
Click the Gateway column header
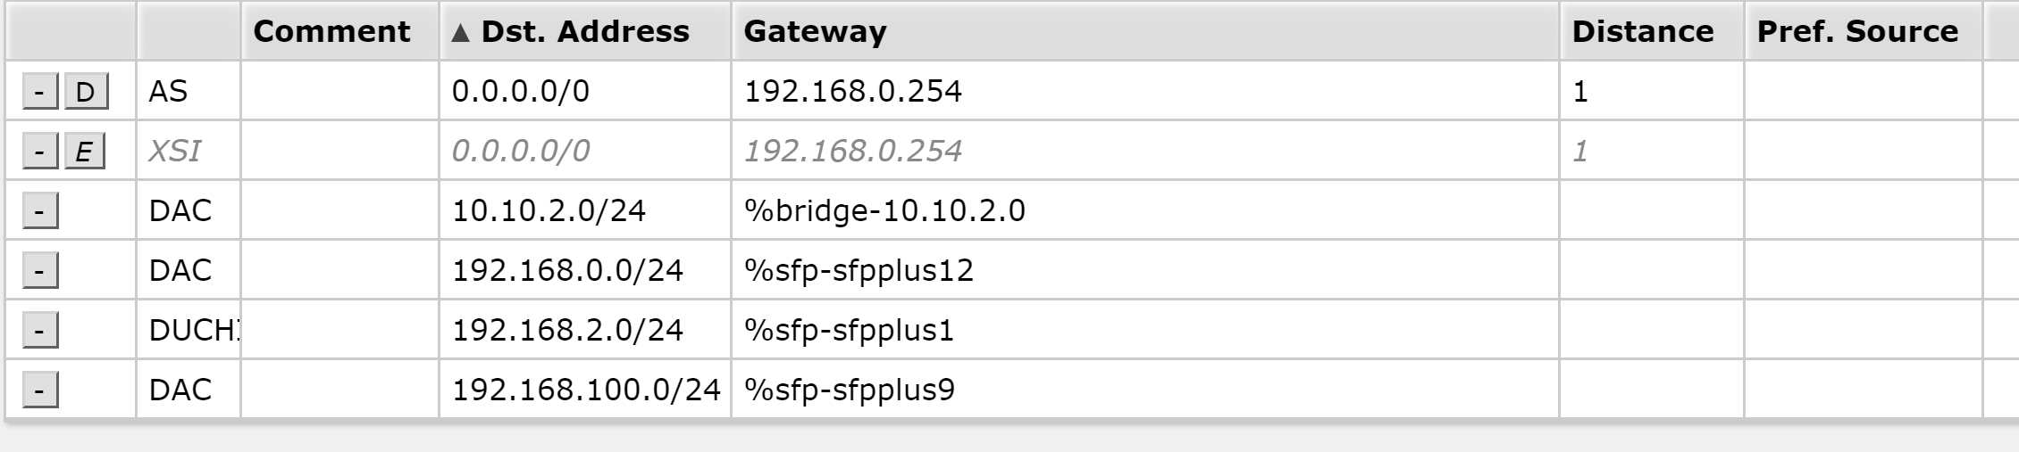pos(815,32)
